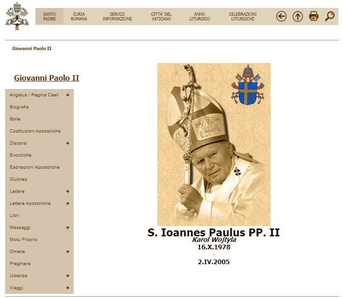Click the printer icon
The image size is (343, 298).
[313, 16]
